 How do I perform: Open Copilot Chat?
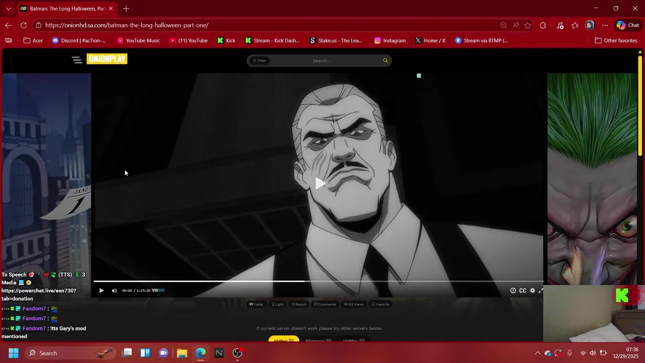point(628,25)
